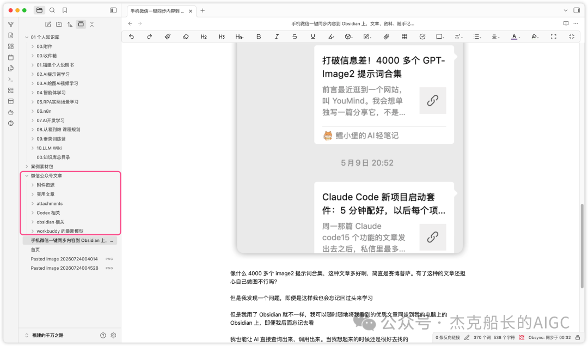
Task: Open the file explorer tab icon
Action: [x=39, y=10]
